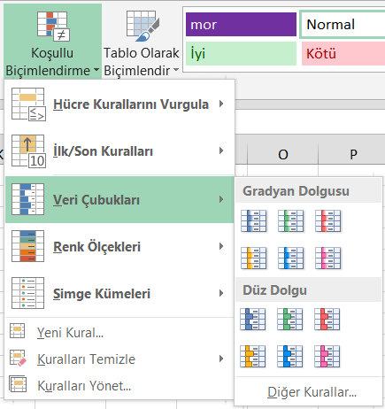Apply the red 'Kötü' cell style
This screenshot has width=385, height=409.
pos(343,53)
